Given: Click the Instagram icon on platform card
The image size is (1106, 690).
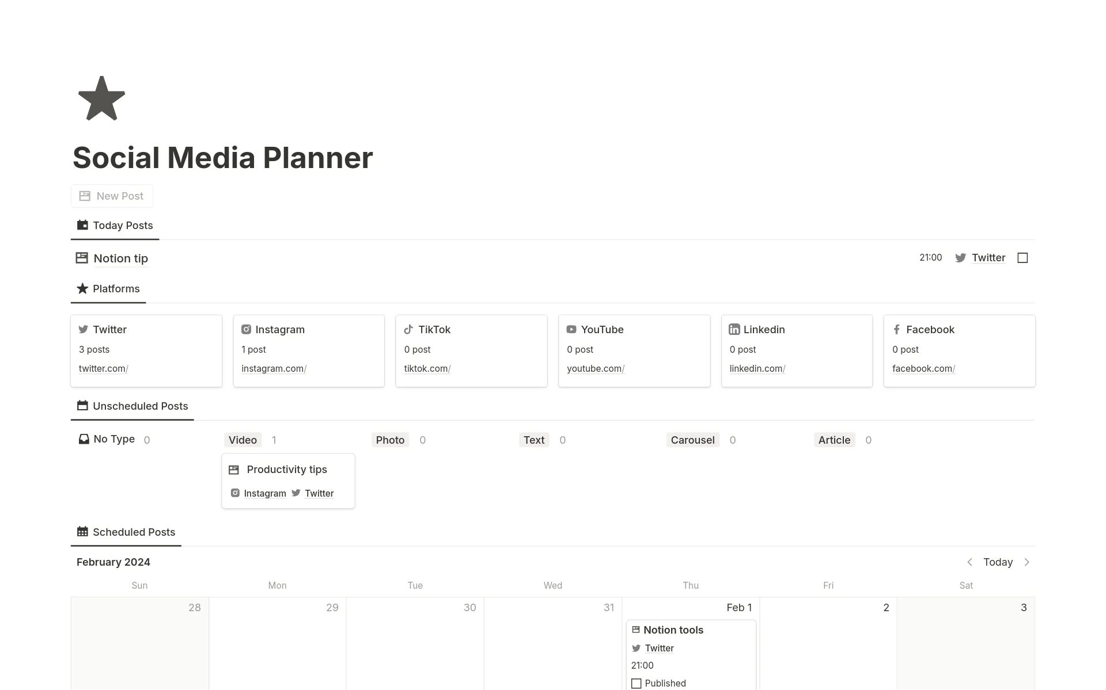Looking at the screenshot, I should point(246,329).
